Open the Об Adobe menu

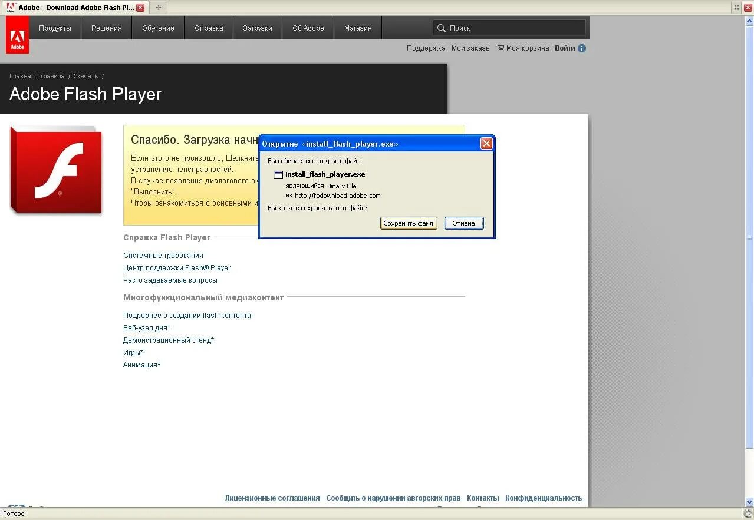[308, 28]
